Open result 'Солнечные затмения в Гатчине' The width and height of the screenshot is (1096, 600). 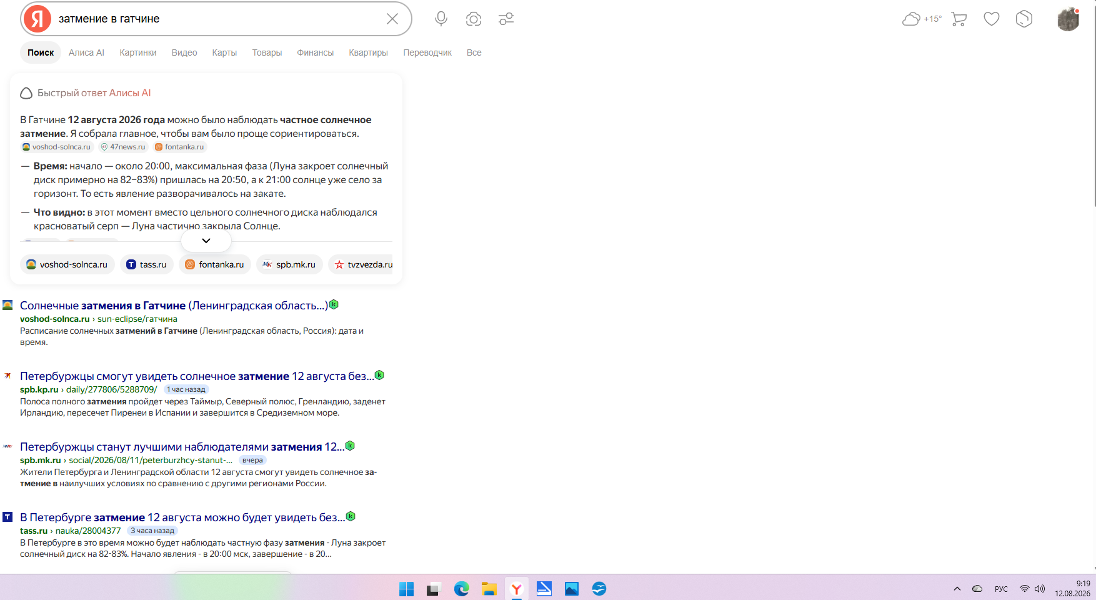click(x=174, y=306)
